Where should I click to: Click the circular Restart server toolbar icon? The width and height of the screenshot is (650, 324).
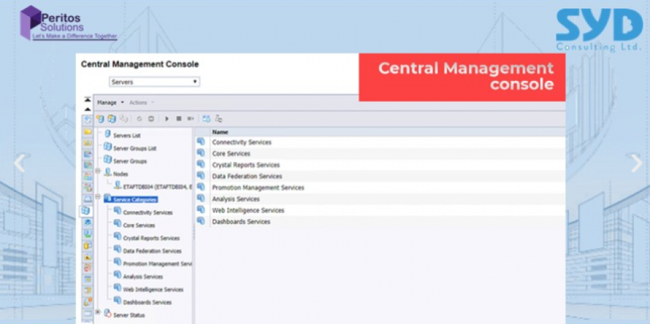[x=140, y=119]
